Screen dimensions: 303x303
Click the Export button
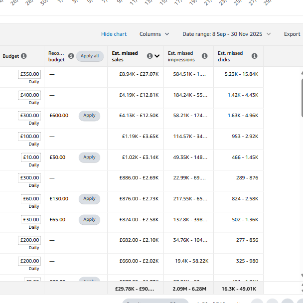click(x=292, y=34)
